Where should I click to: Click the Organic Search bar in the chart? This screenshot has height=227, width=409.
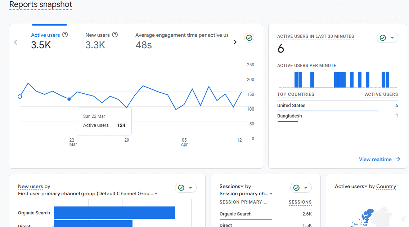coord(114,213)
